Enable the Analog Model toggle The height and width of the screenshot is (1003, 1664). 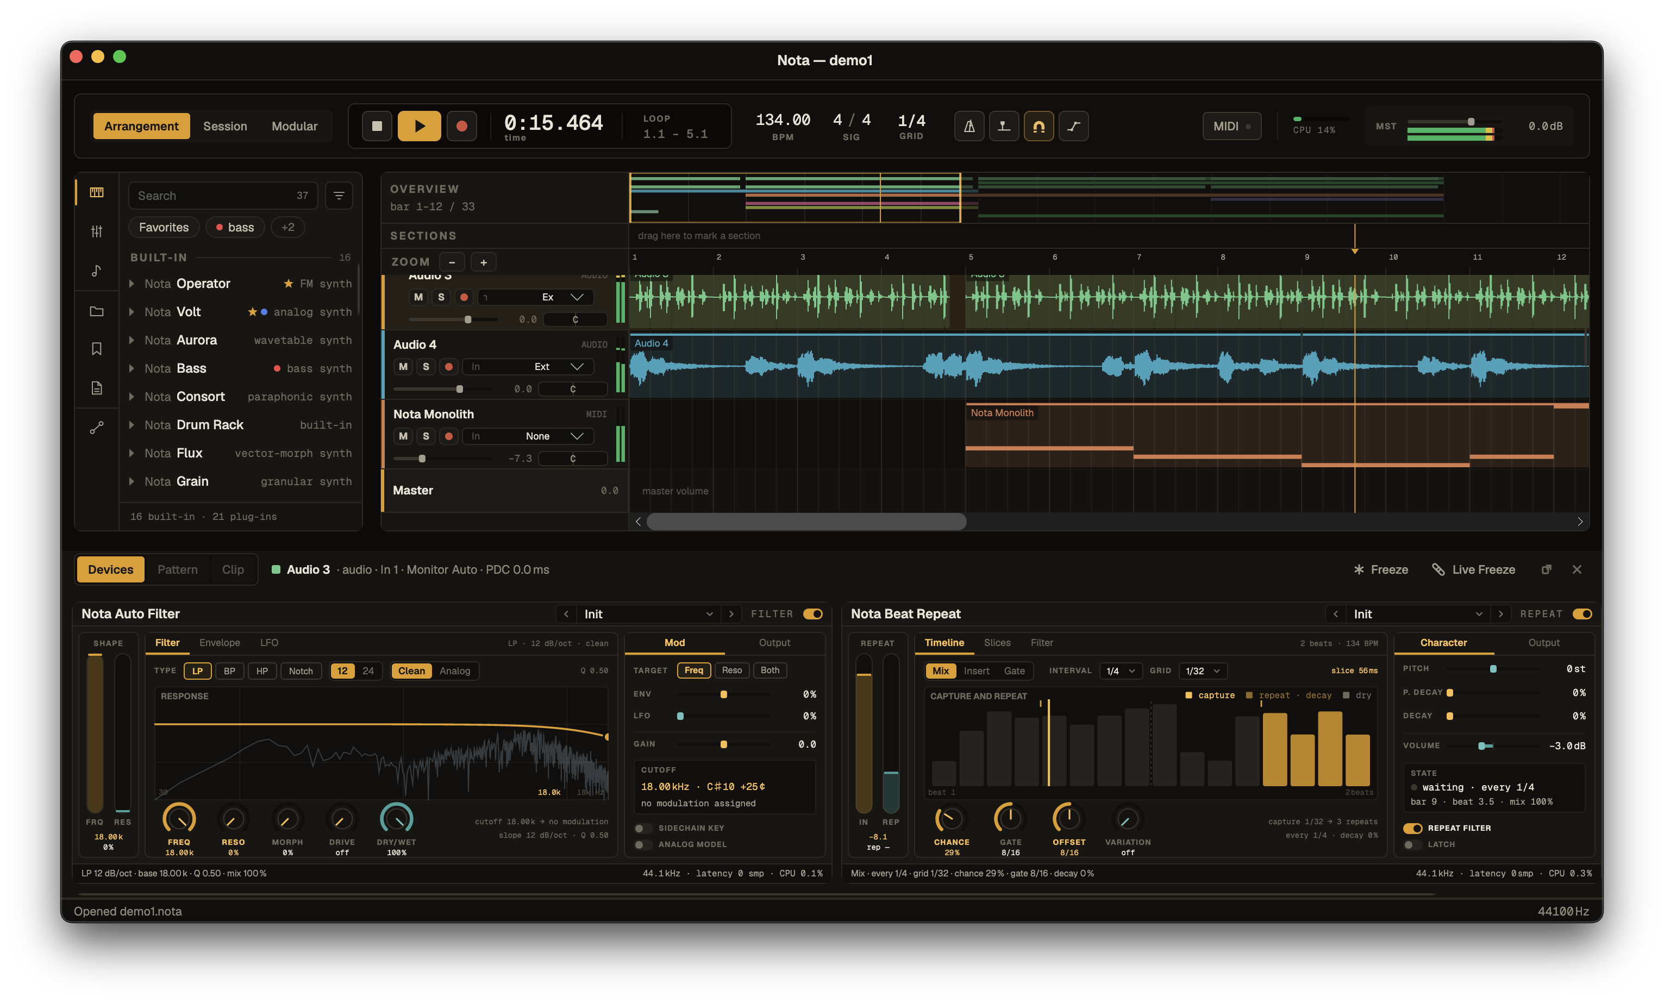(x=643, y=844)
